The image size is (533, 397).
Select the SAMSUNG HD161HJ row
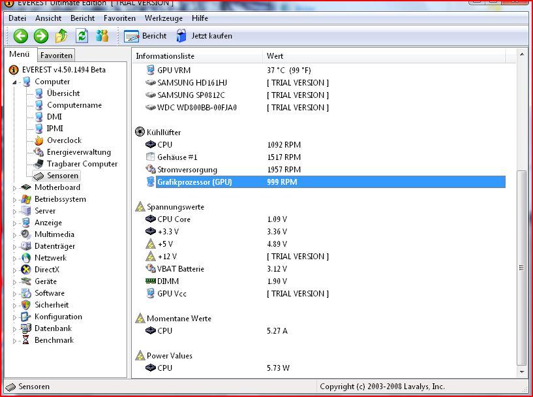coord(326,83)
